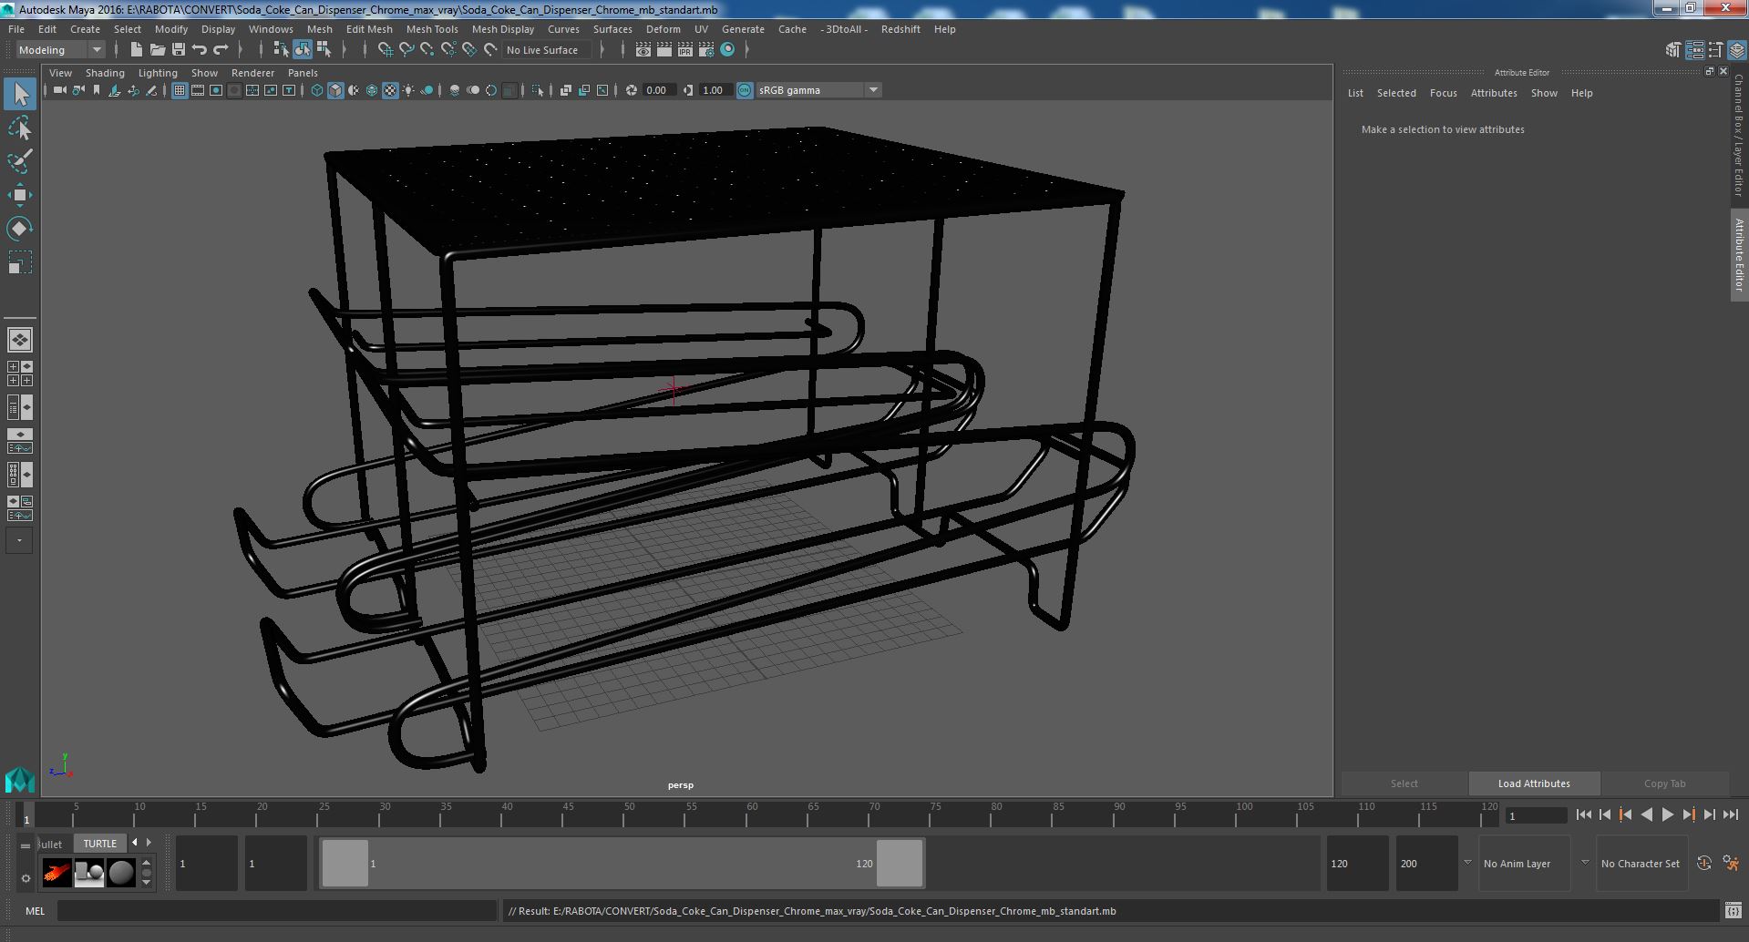The image size is (1749, 942).
Task: Switch to four-view layout icon
Action: (x=20, y=374)
